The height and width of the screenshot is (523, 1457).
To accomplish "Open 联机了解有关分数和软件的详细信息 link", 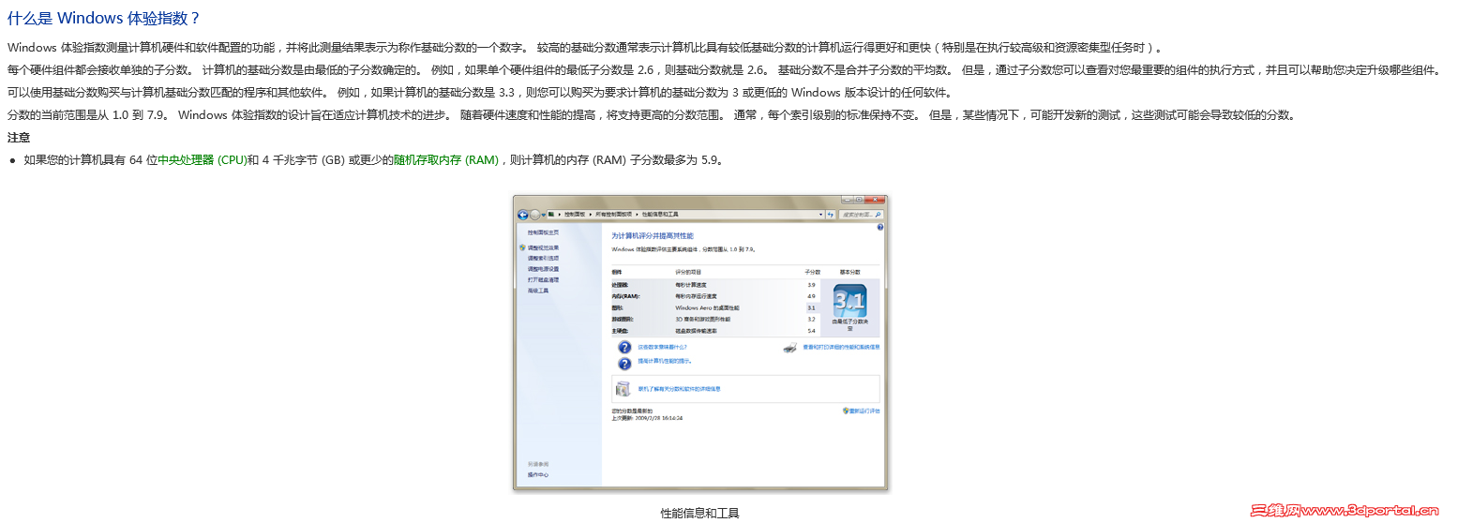I will click(679, 388).
